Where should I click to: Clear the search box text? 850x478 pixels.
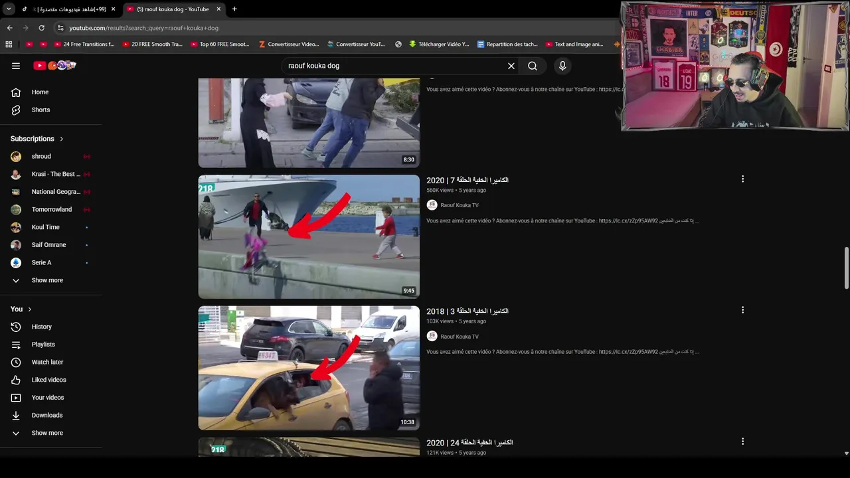[511, 66]
